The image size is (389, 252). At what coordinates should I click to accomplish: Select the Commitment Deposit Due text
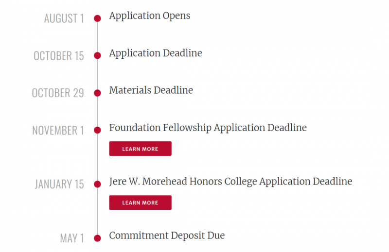tap(167, 235)
